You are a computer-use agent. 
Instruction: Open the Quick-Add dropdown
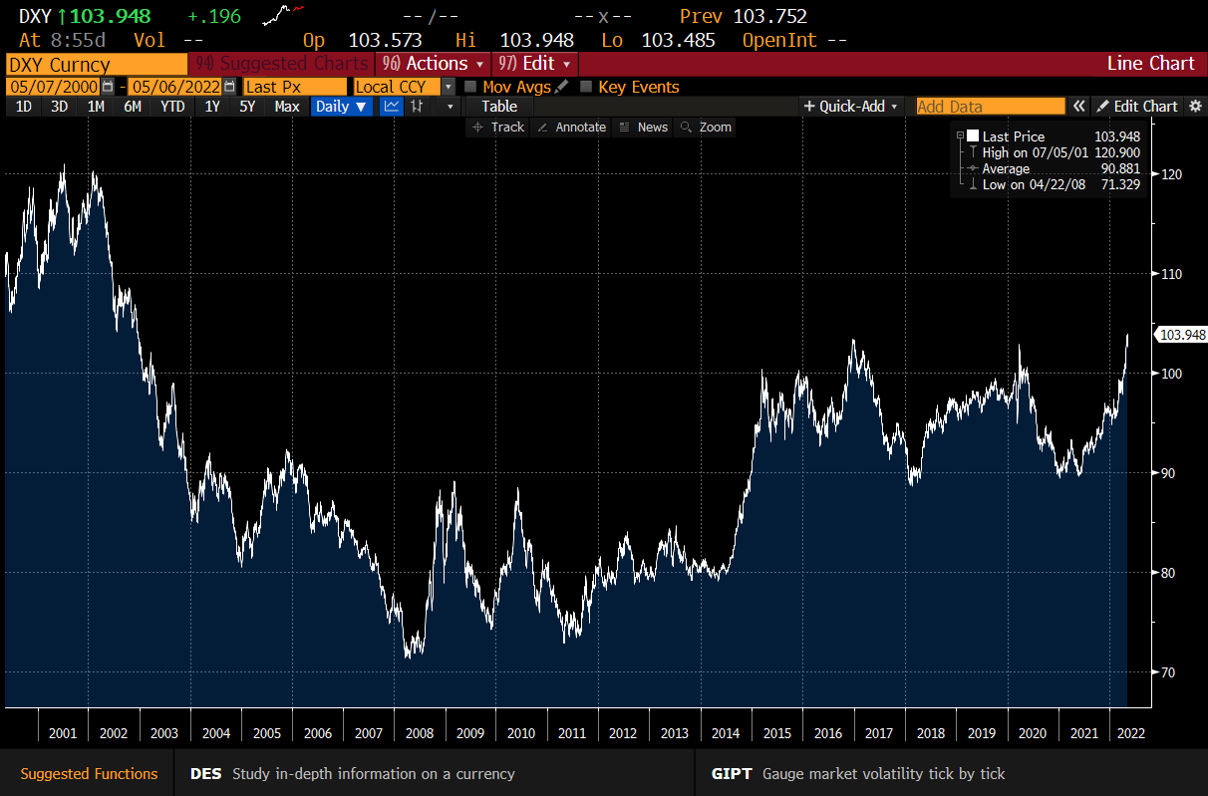click(850, 107)
